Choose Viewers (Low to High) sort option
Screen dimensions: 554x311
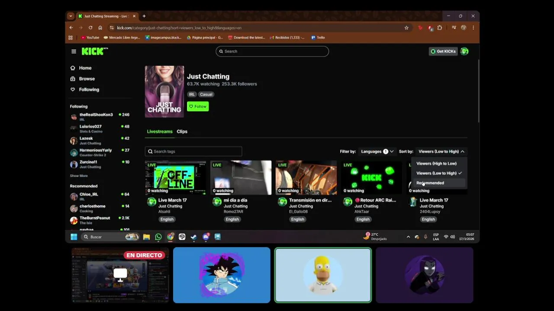439,173
